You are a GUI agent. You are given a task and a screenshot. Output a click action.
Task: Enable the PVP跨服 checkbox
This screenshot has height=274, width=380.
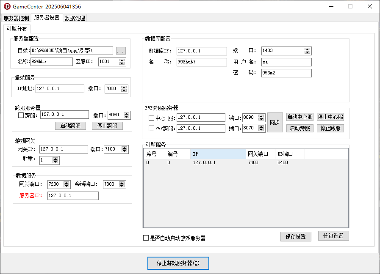point(152,129)
